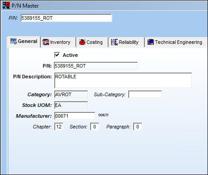Click the P/N Description text box
Screen dimensions: 208x175
[123, 81]
